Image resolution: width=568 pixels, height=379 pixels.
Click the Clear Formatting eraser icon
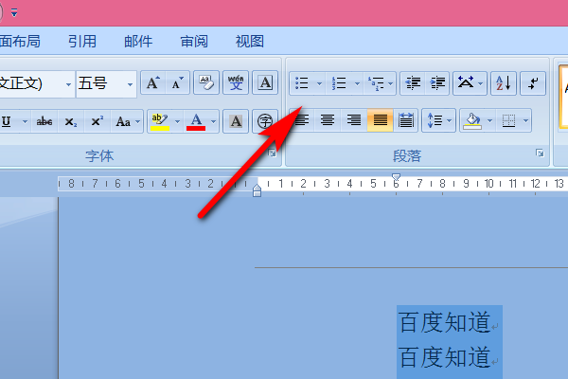pos(206,83)
